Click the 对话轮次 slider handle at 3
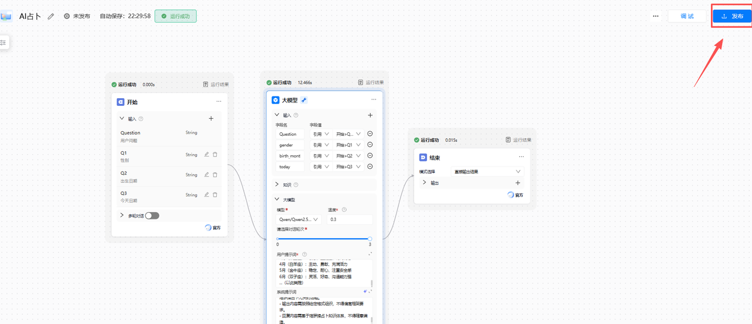752x324 pixels. [370, 239]
